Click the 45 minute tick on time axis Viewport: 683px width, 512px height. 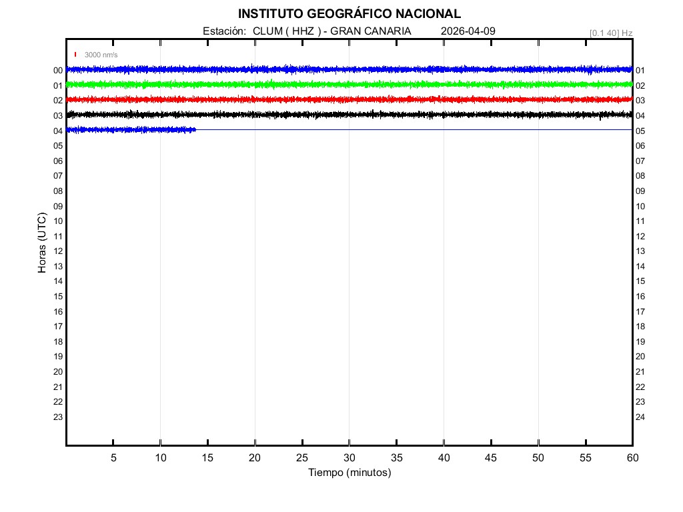pyautogui.click(x=491, y=458)
